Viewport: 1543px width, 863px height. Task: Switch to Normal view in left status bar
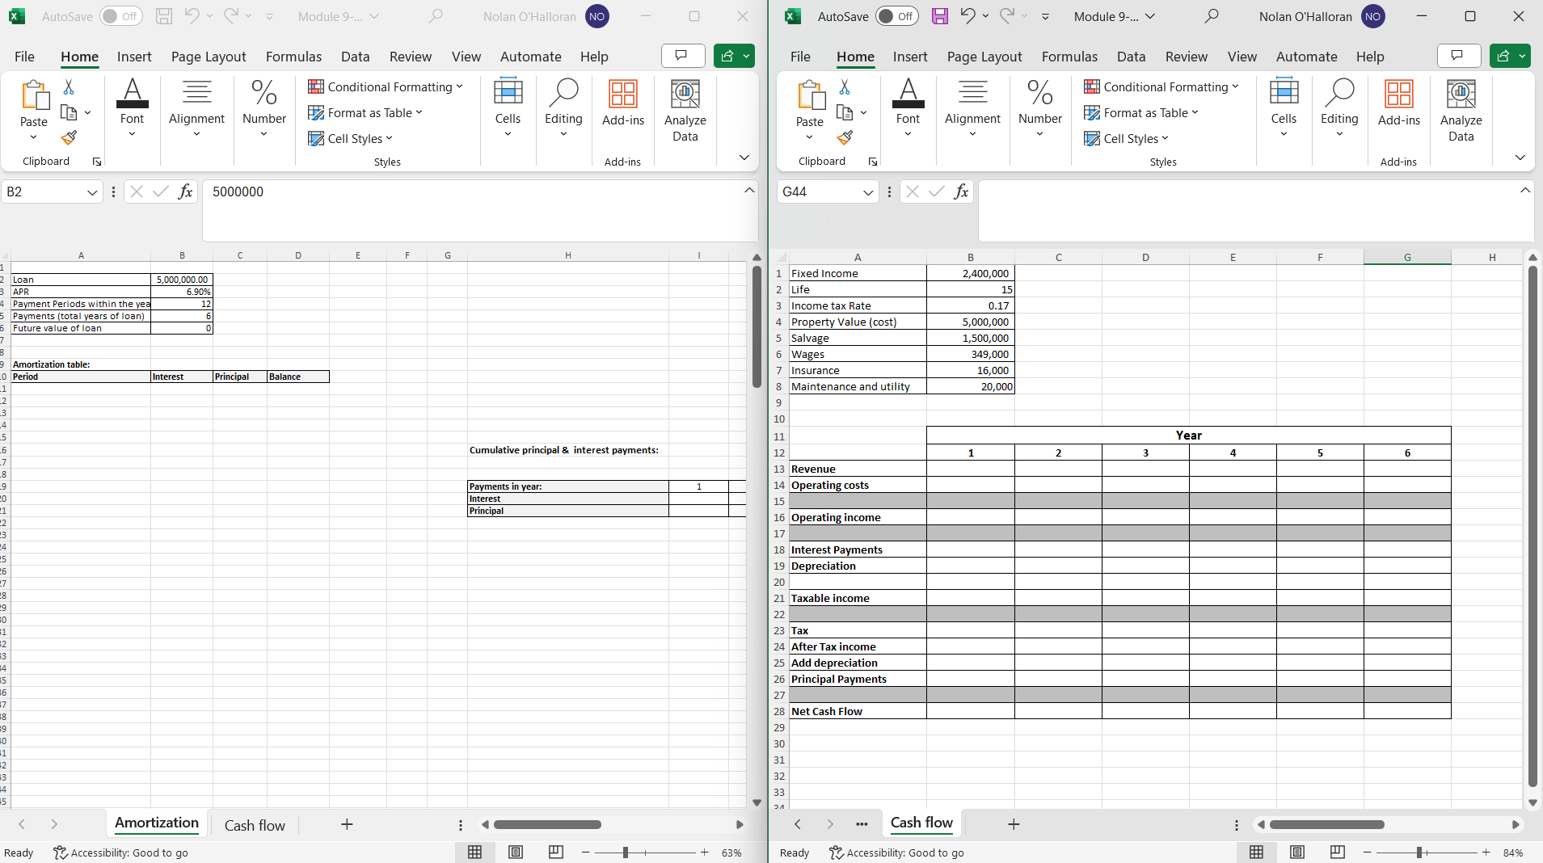click(x=475, y=852)
